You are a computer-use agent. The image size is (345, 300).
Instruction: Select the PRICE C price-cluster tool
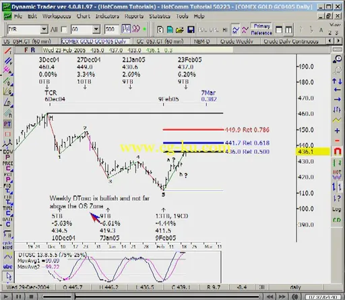7,166
